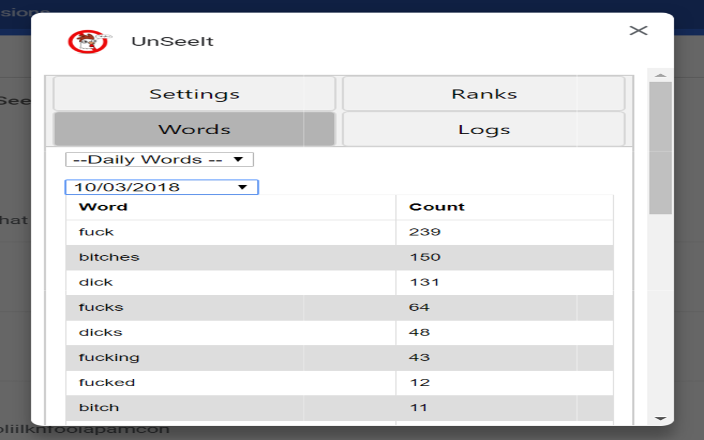The width and height of the screenshot is (704, 440).
Task: Click the count value 150
Action: (425, 257)
